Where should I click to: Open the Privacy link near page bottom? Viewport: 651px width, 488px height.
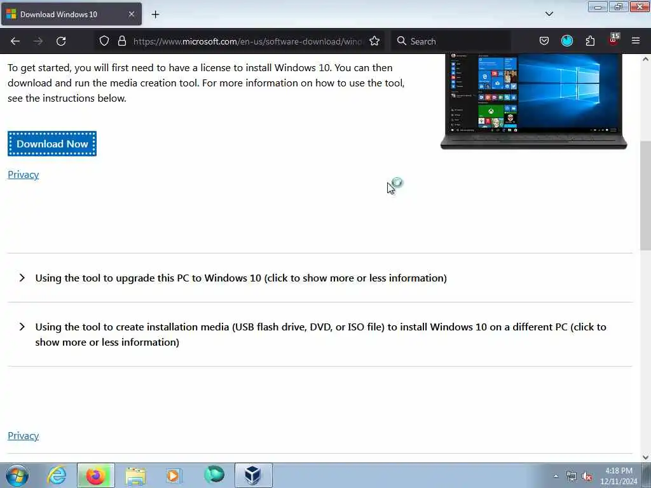pyautogui.click(x=24, y=436)
